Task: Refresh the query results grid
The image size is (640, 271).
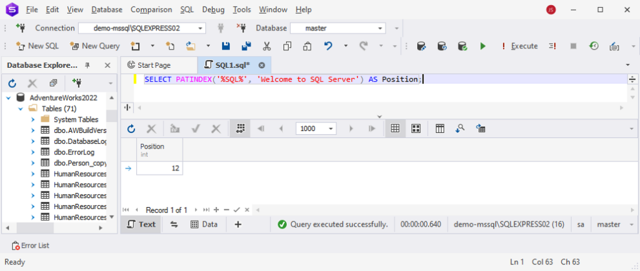Action: [131, 128]
